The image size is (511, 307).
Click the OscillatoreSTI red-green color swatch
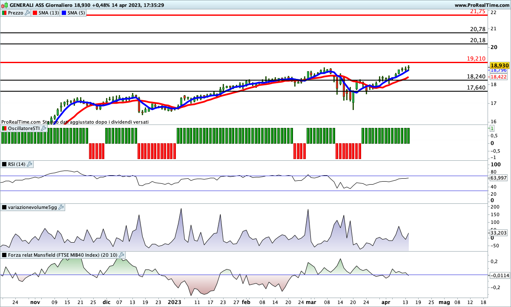[4, 128]
